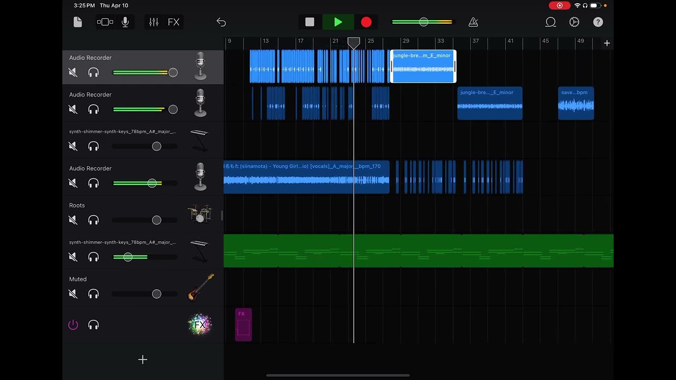The height and width of the screenshot is (380, 676).
Task: Open the help question mark button
Action: 598,22
